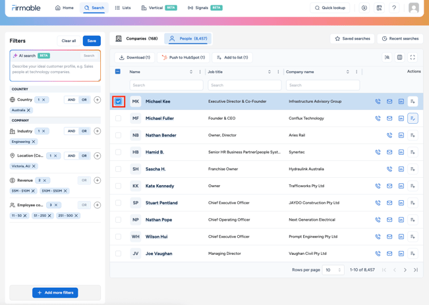Image resolution: width=429 pixels, height=305 pixels.
Task: Email Kate Kennedy via envelope icon
Action: pyautogui.click(x=389, y=186)
